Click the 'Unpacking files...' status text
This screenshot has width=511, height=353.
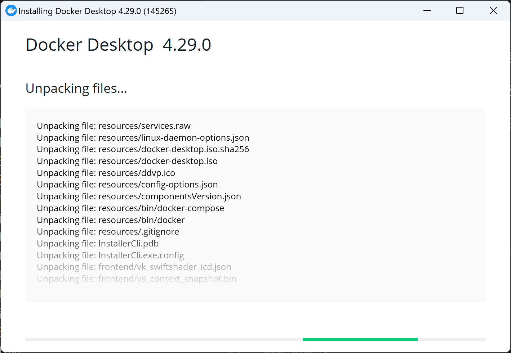(x=76, y=89)
